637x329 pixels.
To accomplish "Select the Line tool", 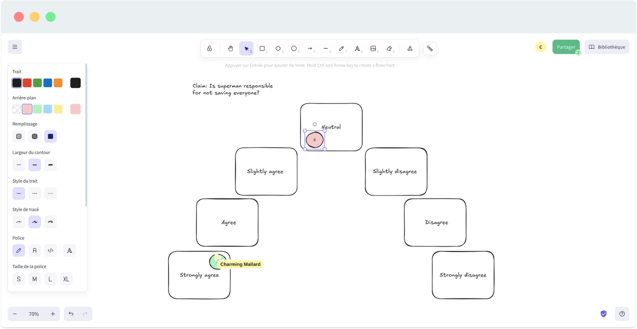I will point(326,48).
